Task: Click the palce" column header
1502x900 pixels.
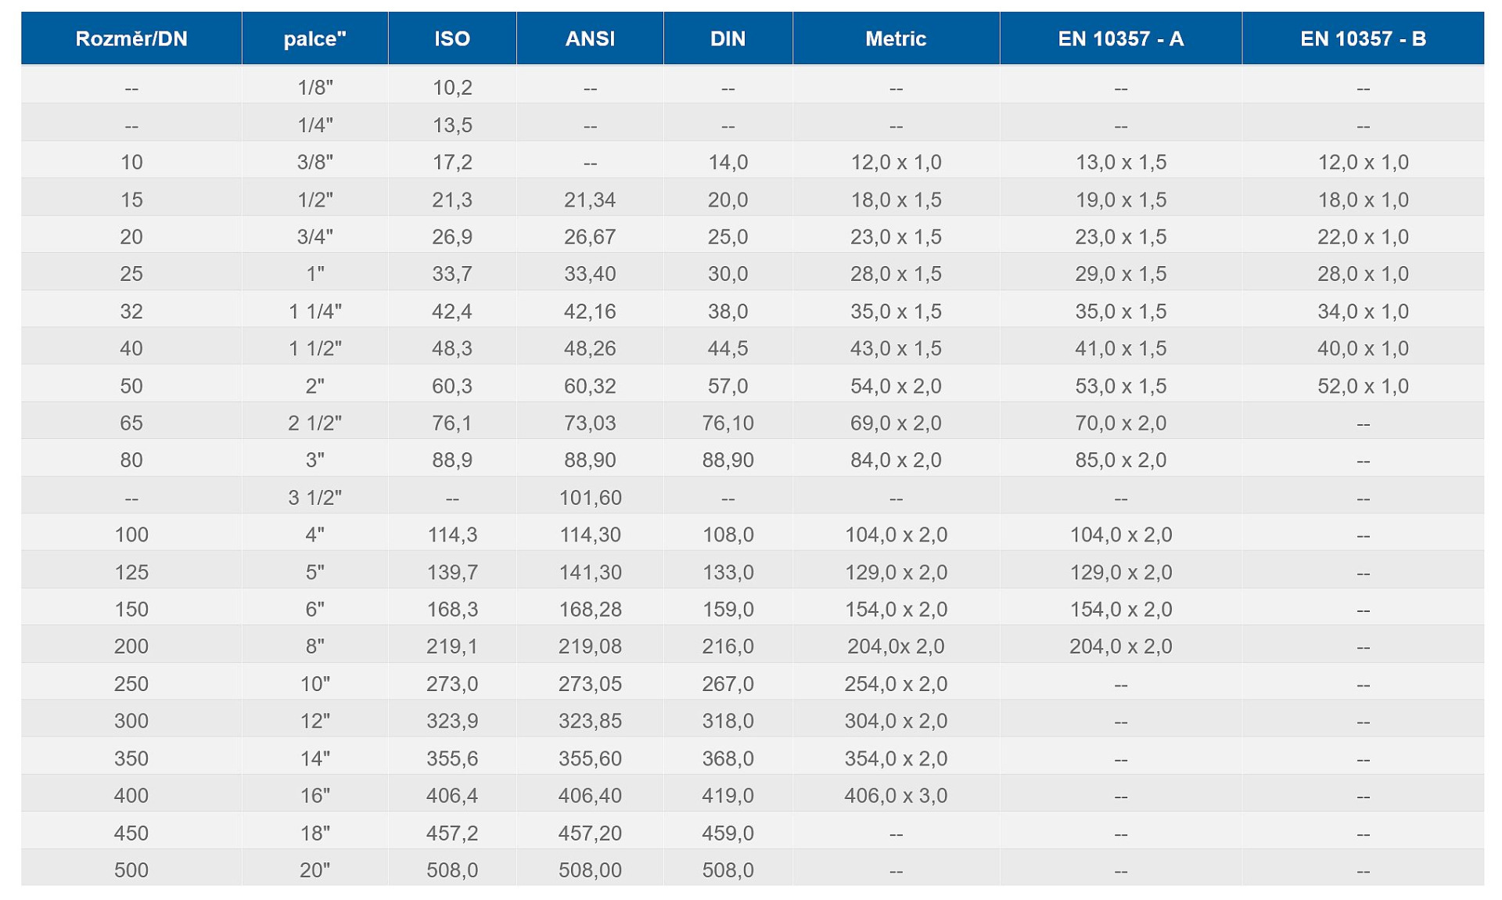Action: [314, 38]
